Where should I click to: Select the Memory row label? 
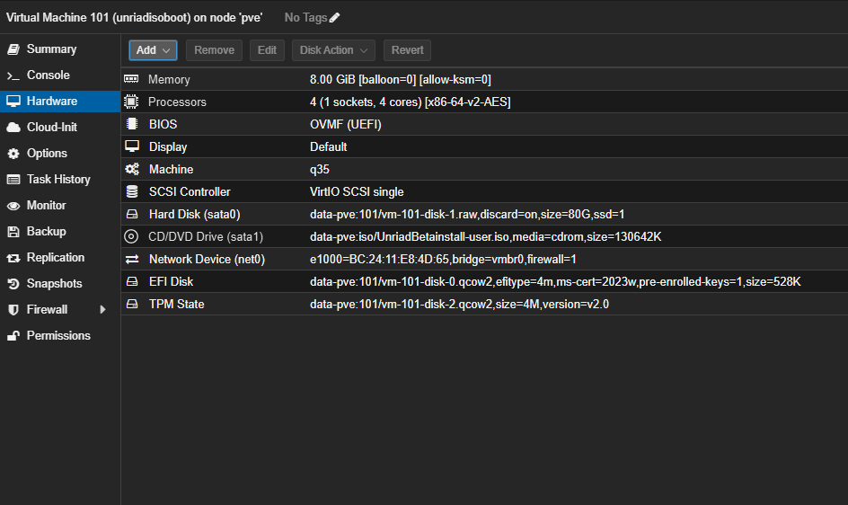[x=169, y=80]
